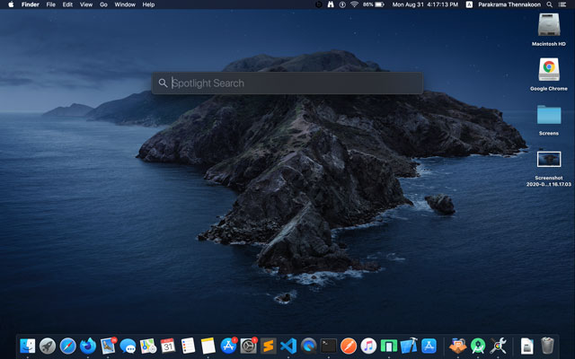Open Maps app in dock
Viewport: 575px width, 359px height.
coord(148,346)
